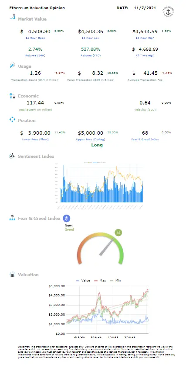Click the red end of the gauge arc
Viewport: 186px width, 365px height.
(80, 260)
